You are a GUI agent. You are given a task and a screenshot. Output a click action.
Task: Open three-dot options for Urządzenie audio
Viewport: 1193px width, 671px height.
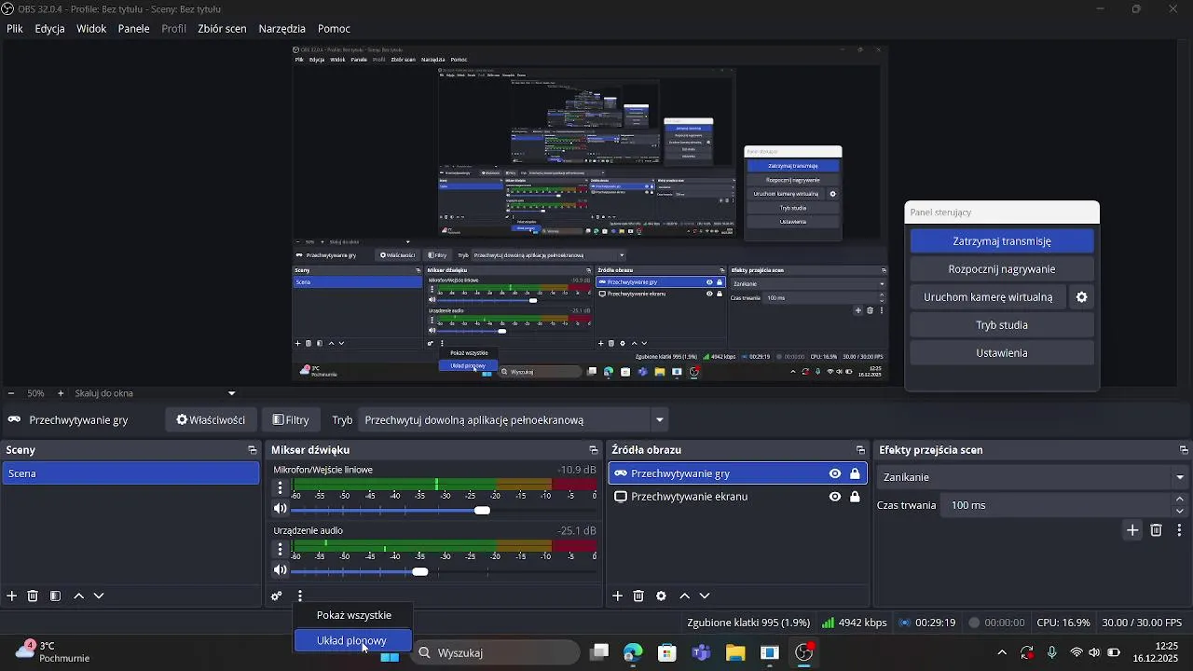(280, 549)
